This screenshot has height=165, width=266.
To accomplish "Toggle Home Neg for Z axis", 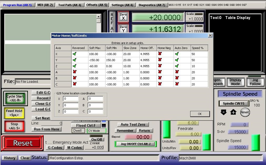I will pos(160,66).
